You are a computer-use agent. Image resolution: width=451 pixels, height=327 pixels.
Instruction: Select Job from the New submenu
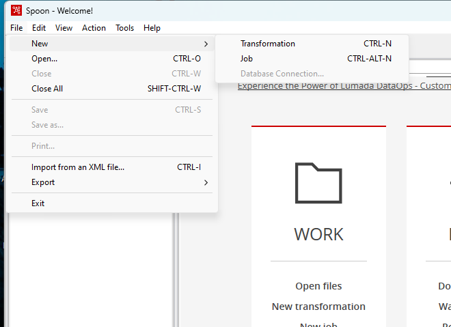click(x=247, y=59)
